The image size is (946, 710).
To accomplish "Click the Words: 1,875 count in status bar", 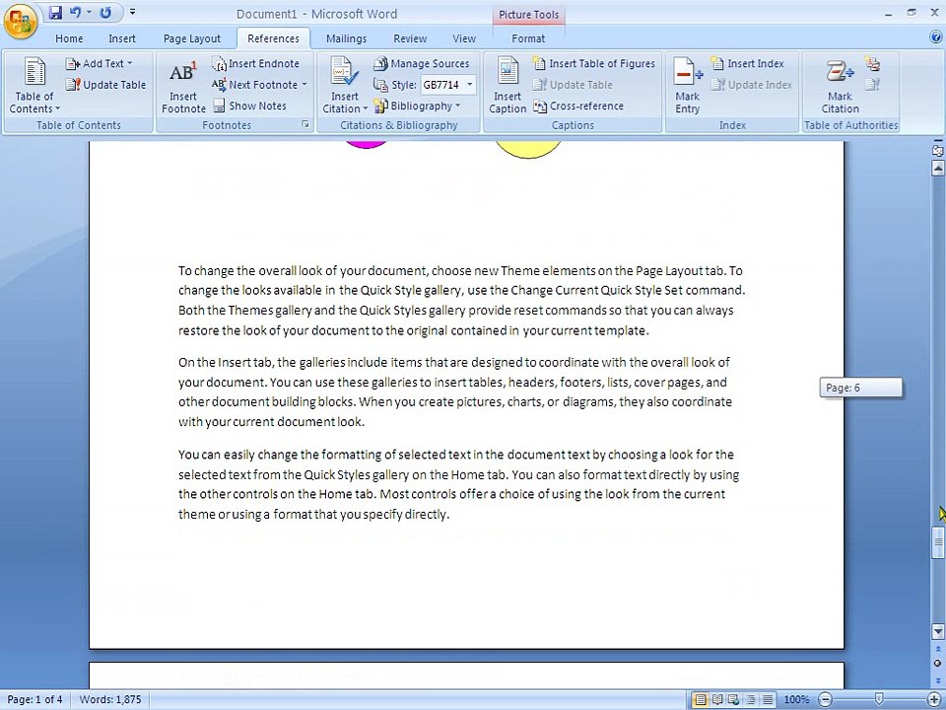I will click(x=110, y=700).
